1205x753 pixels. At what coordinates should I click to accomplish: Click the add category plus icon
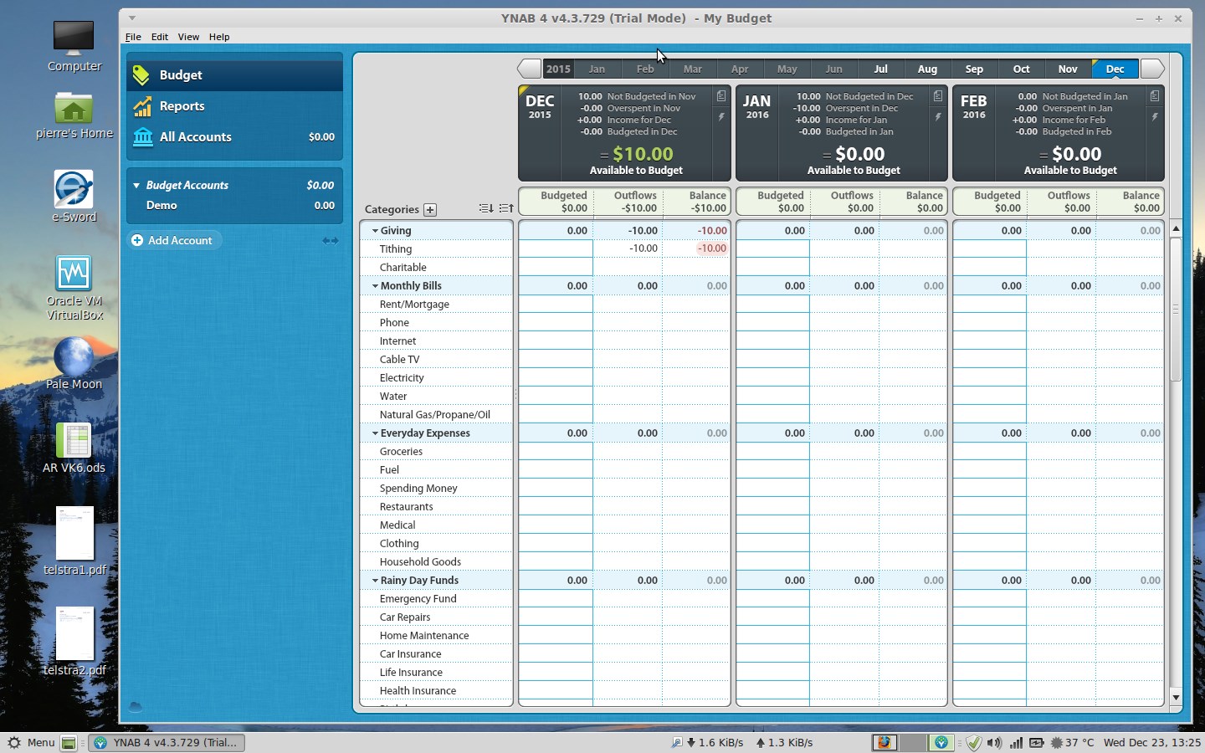pyautogui.click(x=430, y=210)
